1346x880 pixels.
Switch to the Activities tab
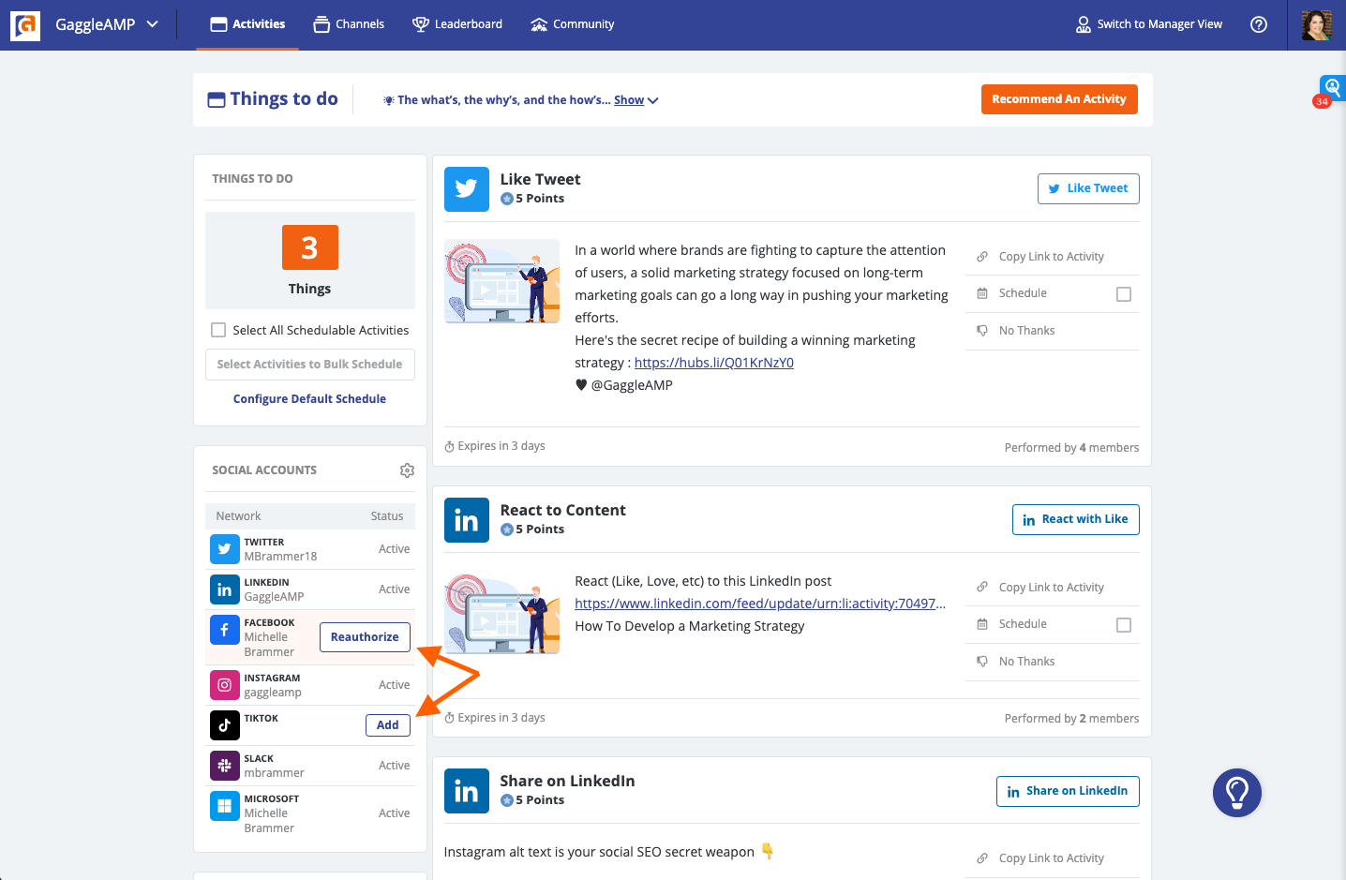pyautogui.click(x=247, y=24)
